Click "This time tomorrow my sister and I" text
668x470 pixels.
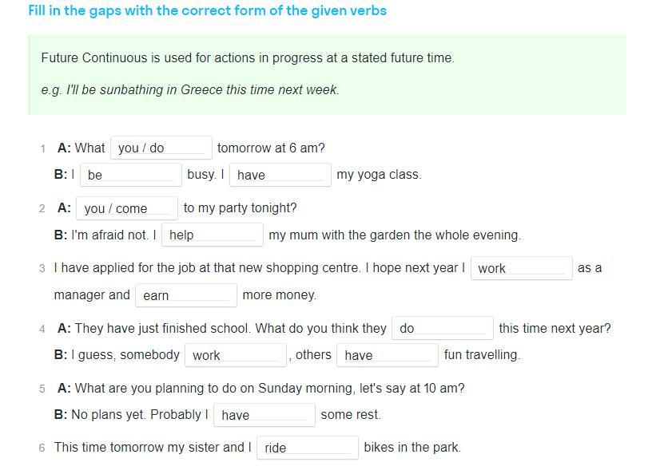coord(153,448)
